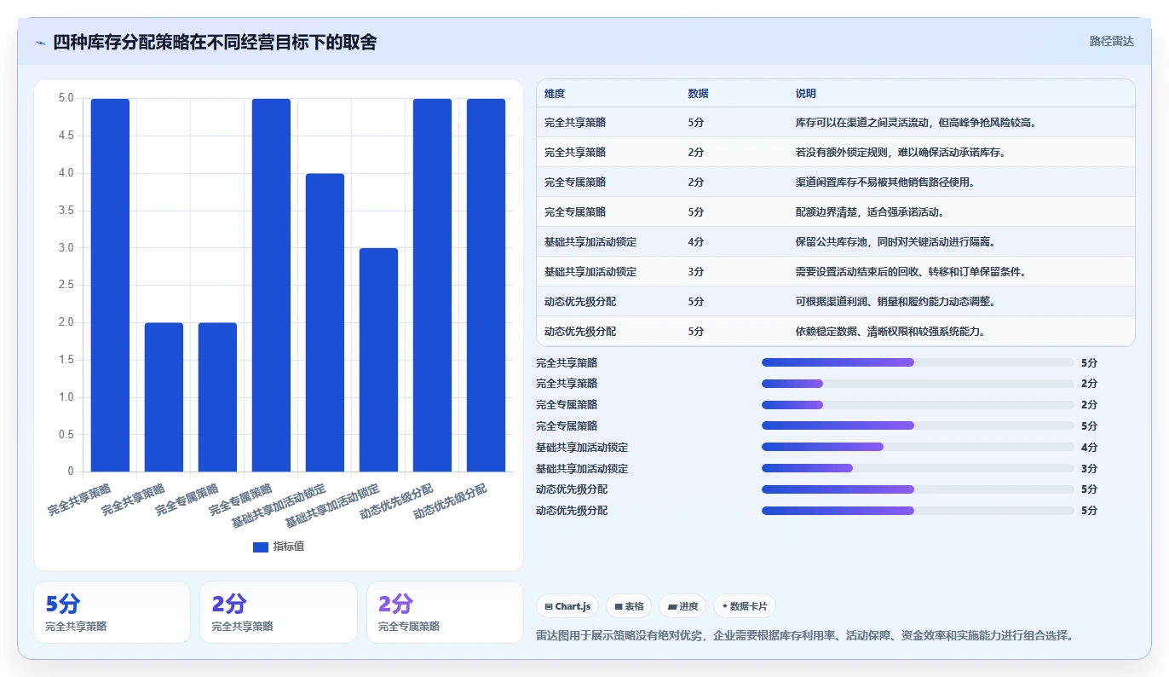Click the 指标值 legend label text
Image resolution: width=1169 pixels, height=677 pixels.
[x=288, y=547]
